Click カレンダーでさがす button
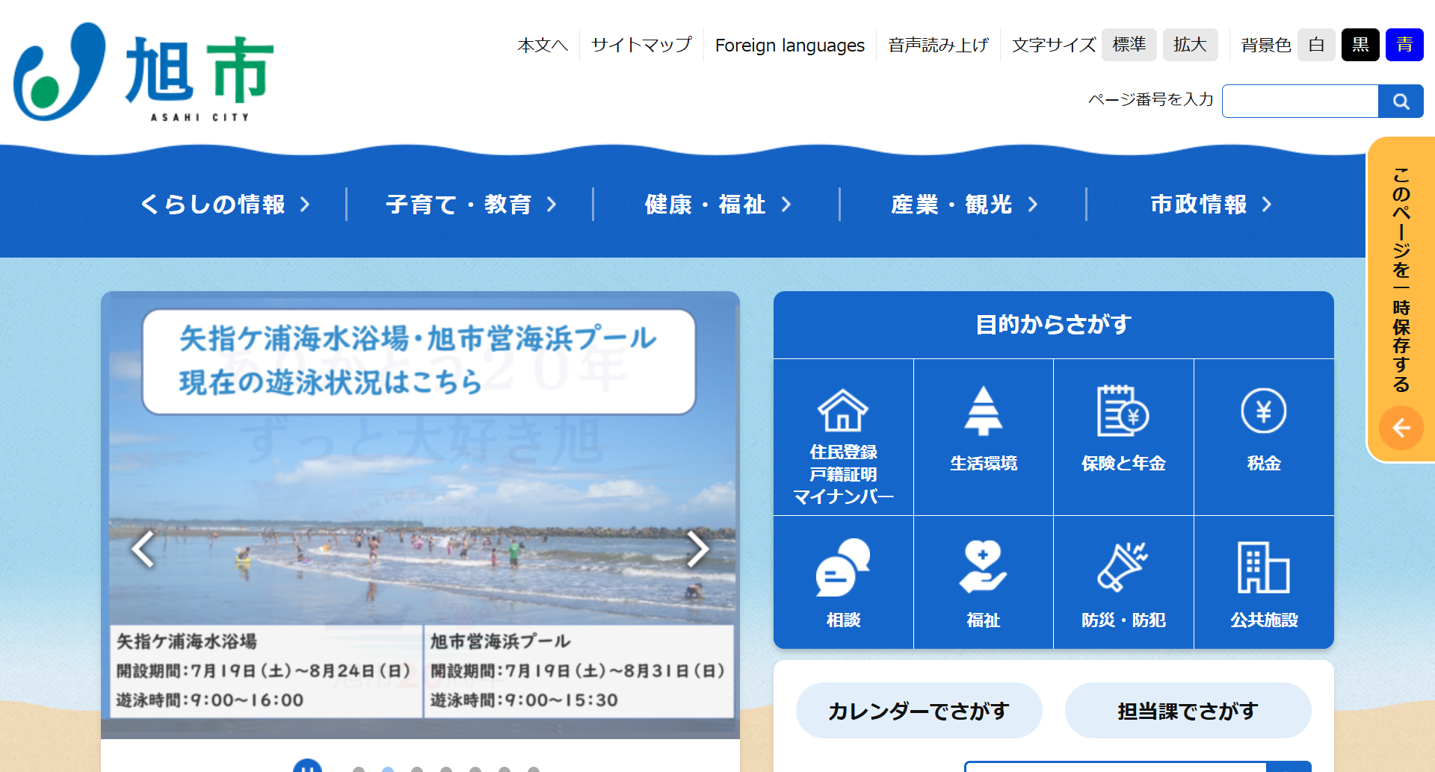 pyautogui.click(x=919, y=710)
